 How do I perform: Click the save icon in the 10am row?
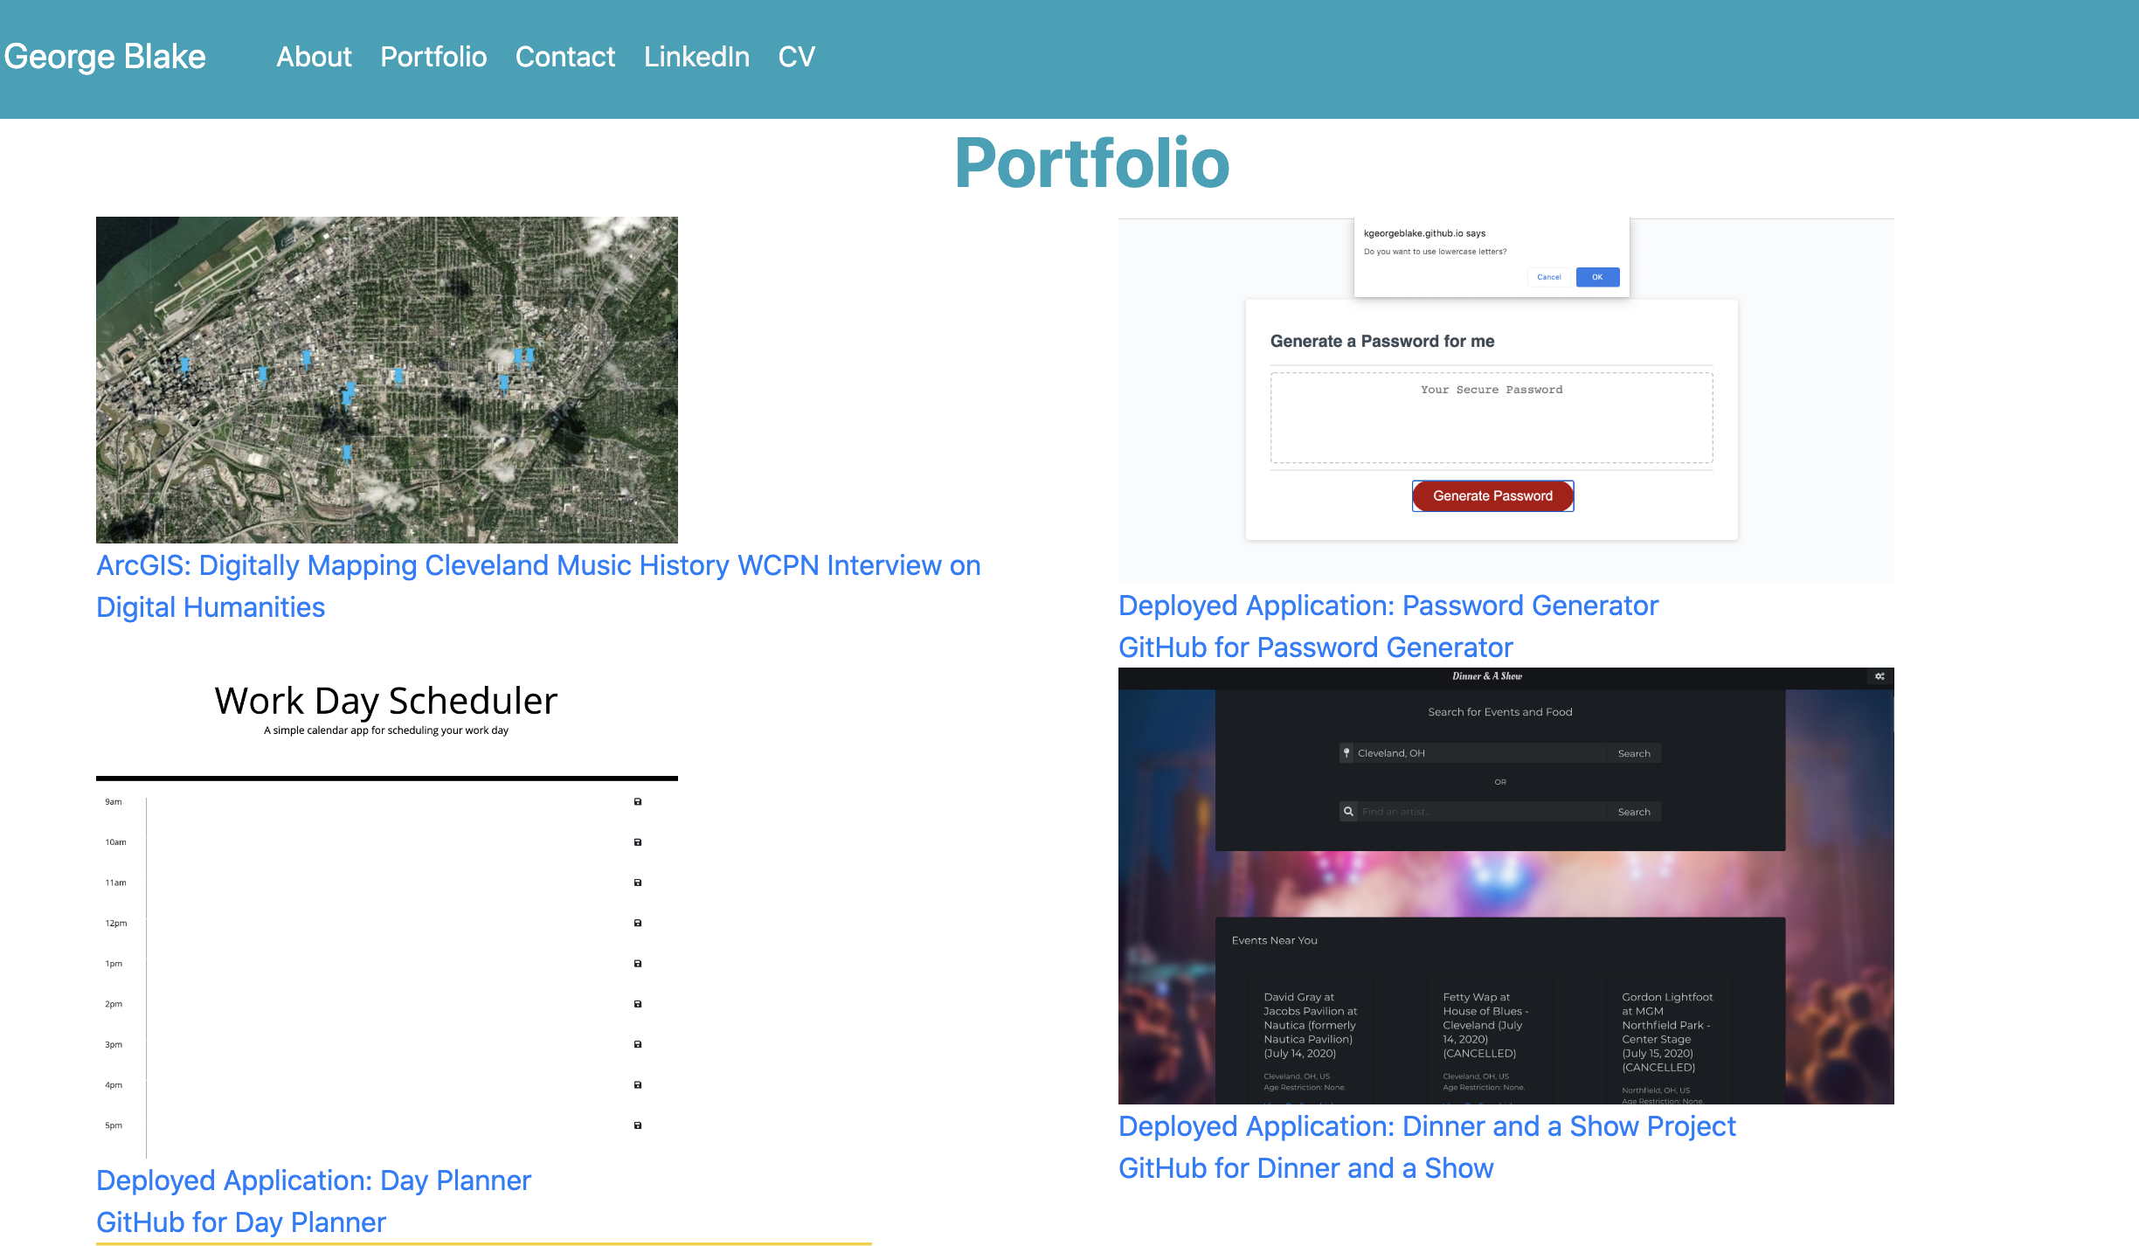click(x=638, y=842)
